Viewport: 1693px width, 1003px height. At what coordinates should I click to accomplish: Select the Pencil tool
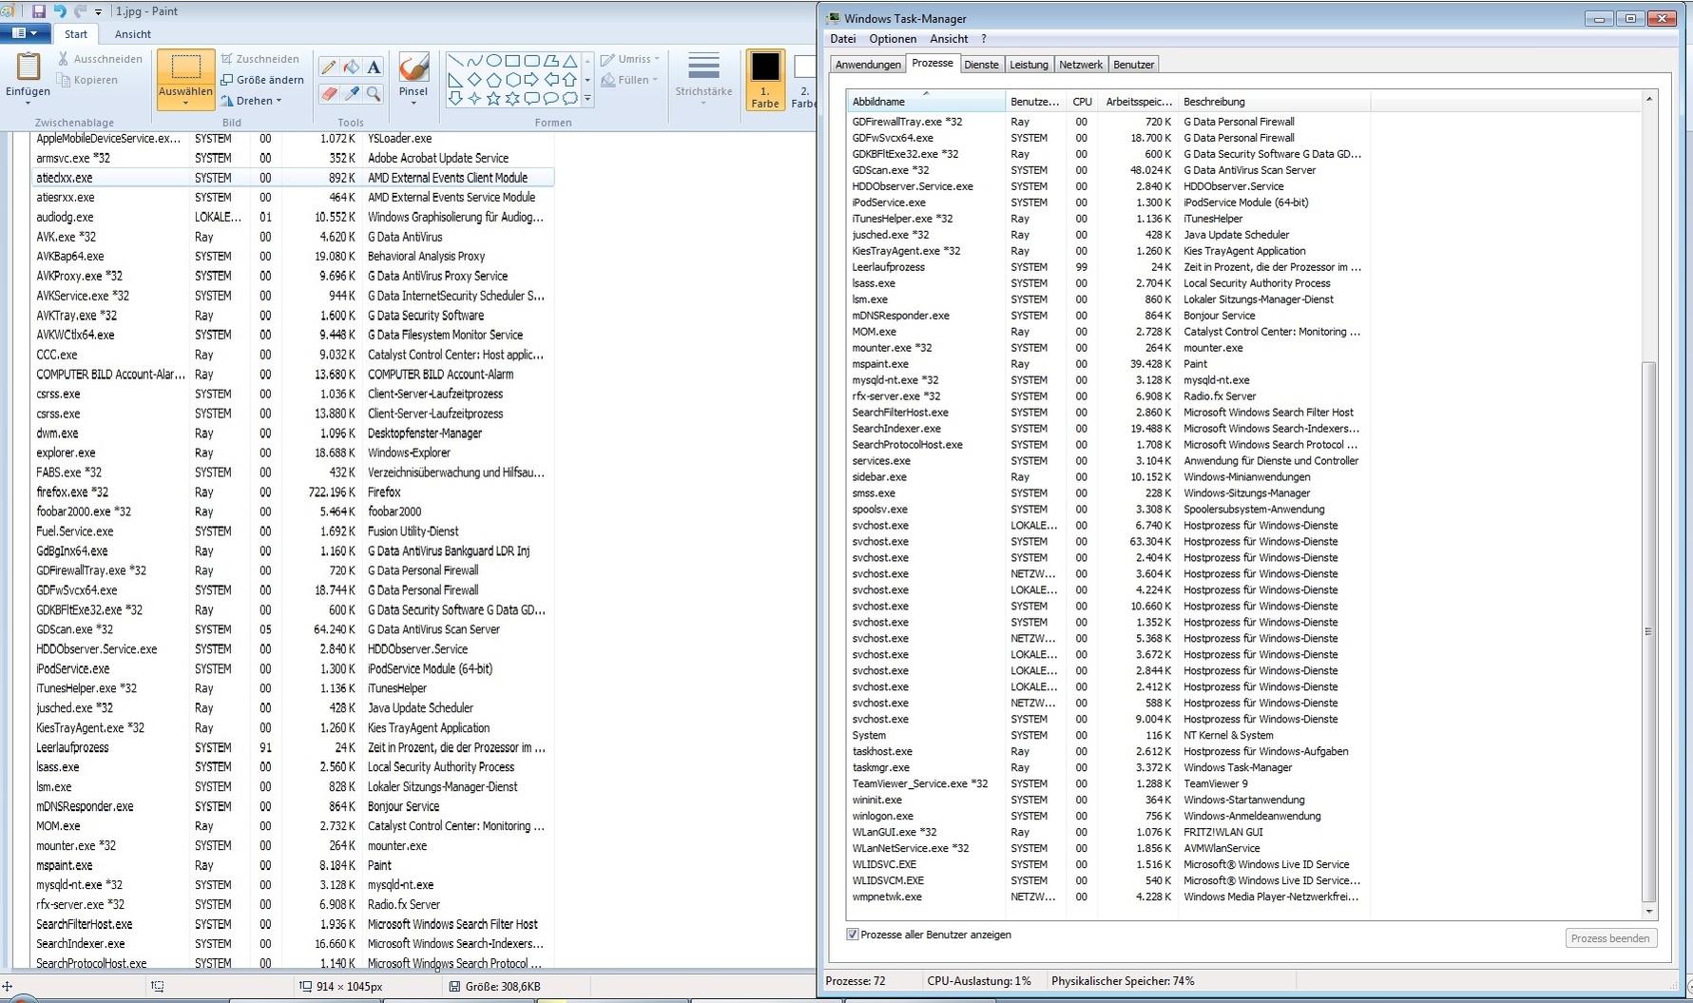[x=328, y=67]
